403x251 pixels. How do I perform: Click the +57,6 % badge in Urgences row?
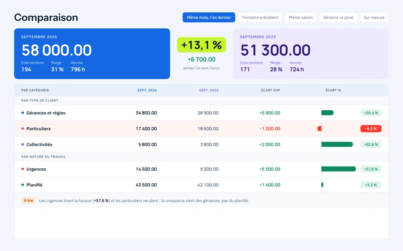371,169
